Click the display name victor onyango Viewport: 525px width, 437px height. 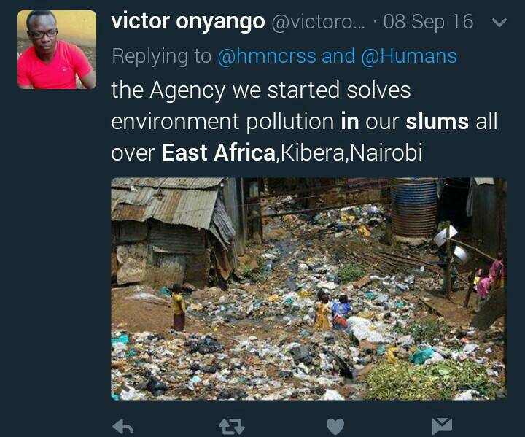pos(188,21)
